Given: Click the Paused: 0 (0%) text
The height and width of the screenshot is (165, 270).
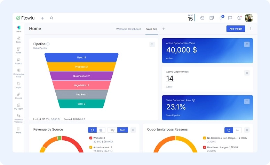Looking at the screenshot, I should pos(72,119).
